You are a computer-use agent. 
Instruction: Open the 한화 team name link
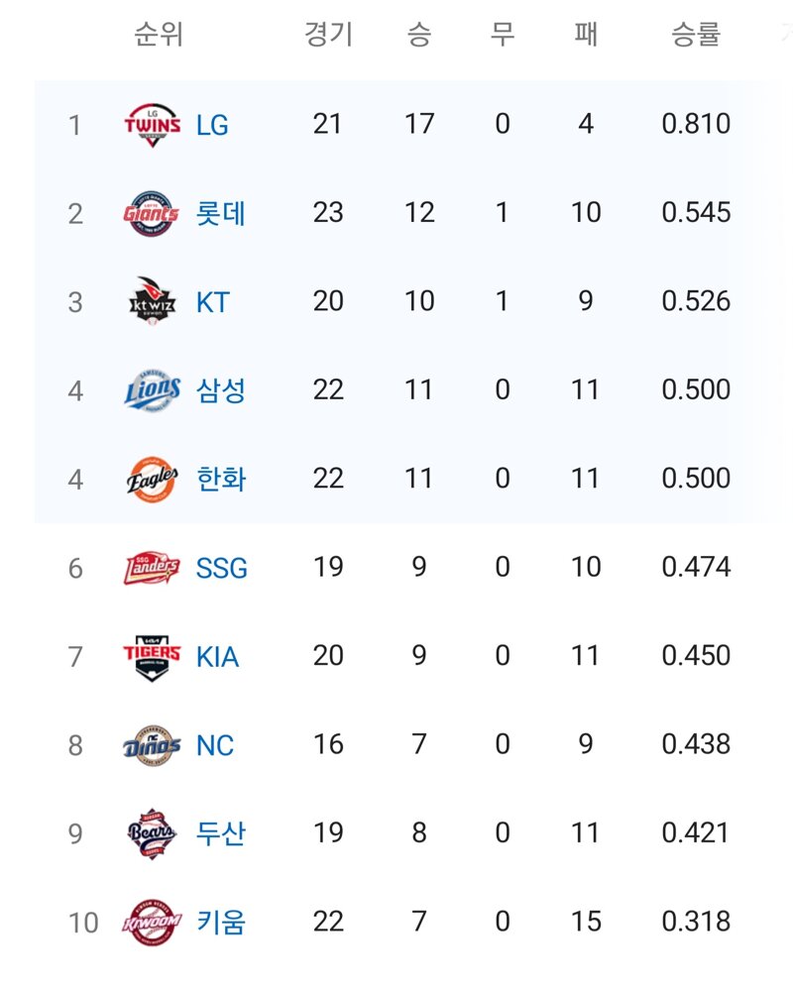[221, 479]
